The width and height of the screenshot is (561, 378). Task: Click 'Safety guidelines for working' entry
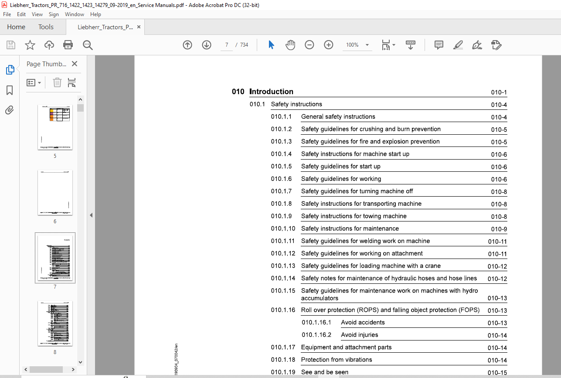341,179
